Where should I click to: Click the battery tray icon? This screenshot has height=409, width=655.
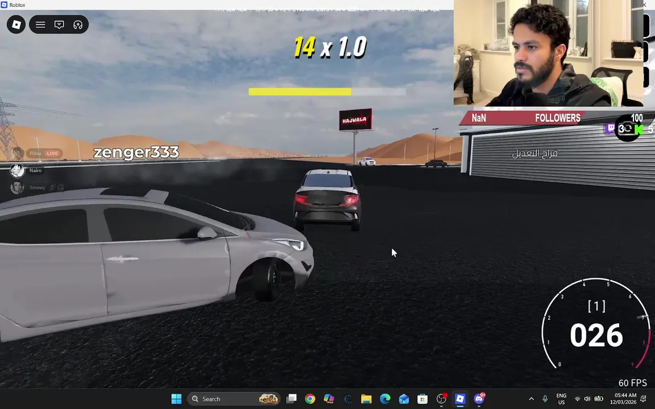tap(599, 399)
